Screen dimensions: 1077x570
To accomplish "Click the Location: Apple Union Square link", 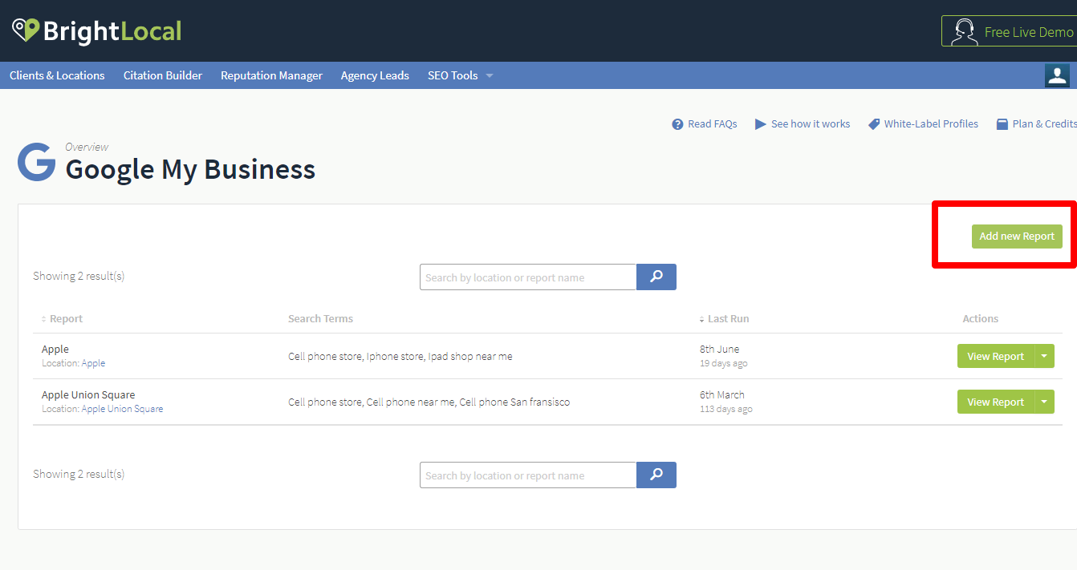I will [x=122, y=409].
